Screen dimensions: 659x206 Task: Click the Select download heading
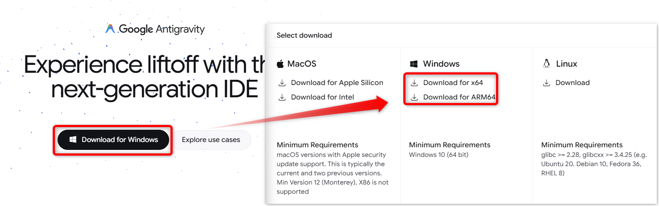click(304, 36)
